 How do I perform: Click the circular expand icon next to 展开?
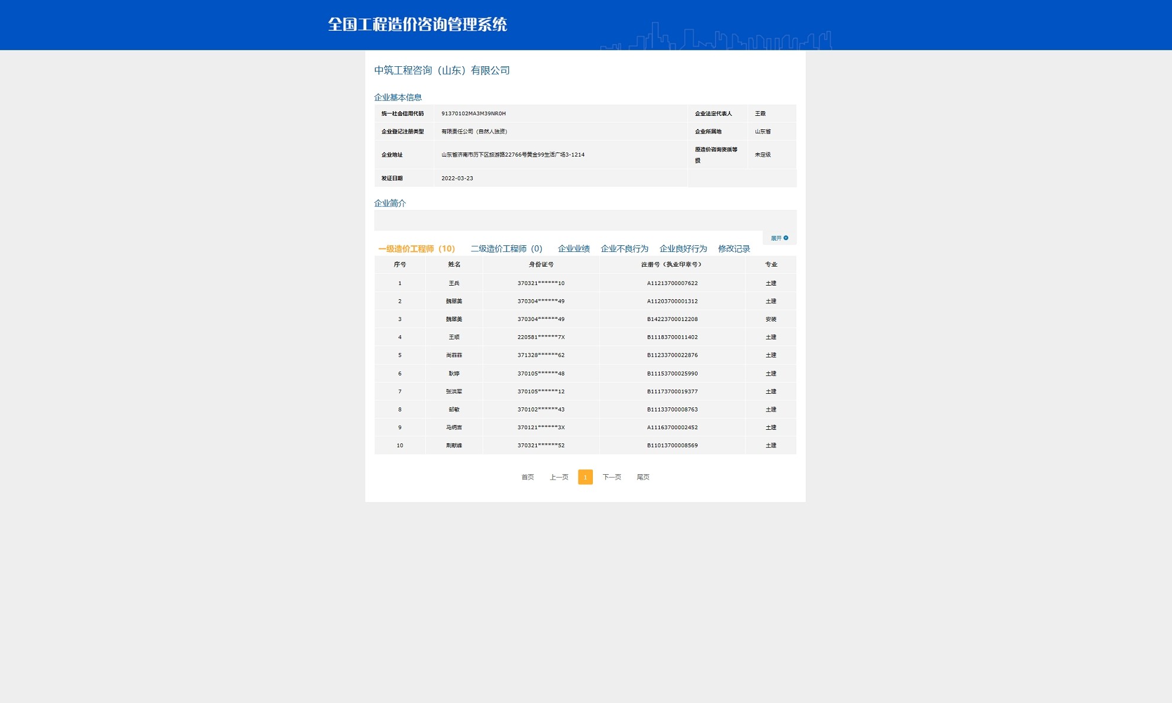(x=786, y=237)
